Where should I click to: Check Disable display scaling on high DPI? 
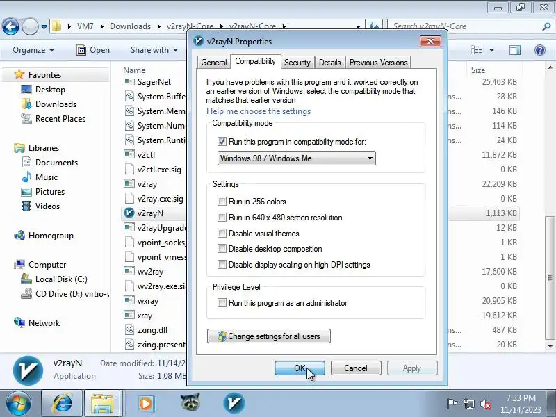pos(222,265)
